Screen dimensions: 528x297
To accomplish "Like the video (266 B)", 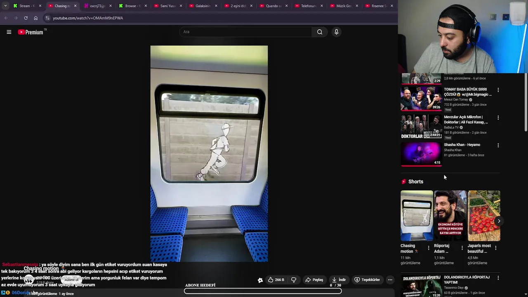I will (276, 280).
